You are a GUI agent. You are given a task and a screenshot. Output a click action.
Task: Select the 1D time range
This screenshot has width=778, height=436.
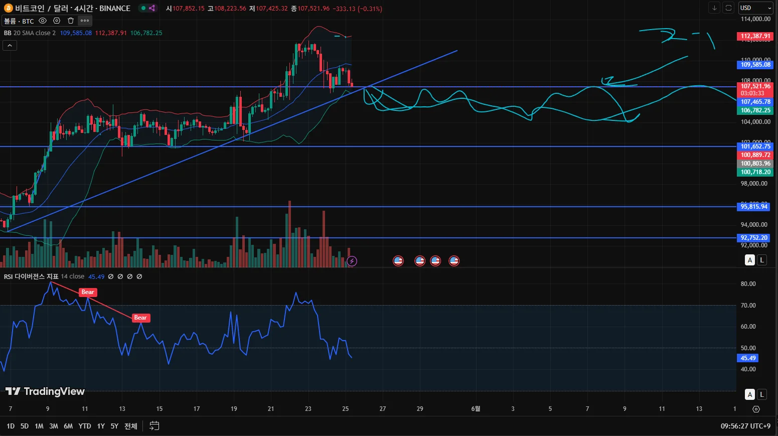tap(11, 426)
